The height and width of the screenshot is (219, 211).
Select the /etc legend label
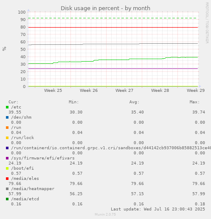16,107
